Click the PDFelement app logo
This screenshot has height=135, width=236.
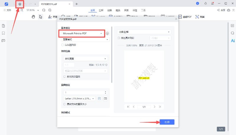6,4
